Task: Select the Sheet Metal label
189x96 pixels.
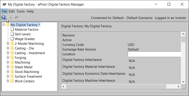Action: point(24,67)
